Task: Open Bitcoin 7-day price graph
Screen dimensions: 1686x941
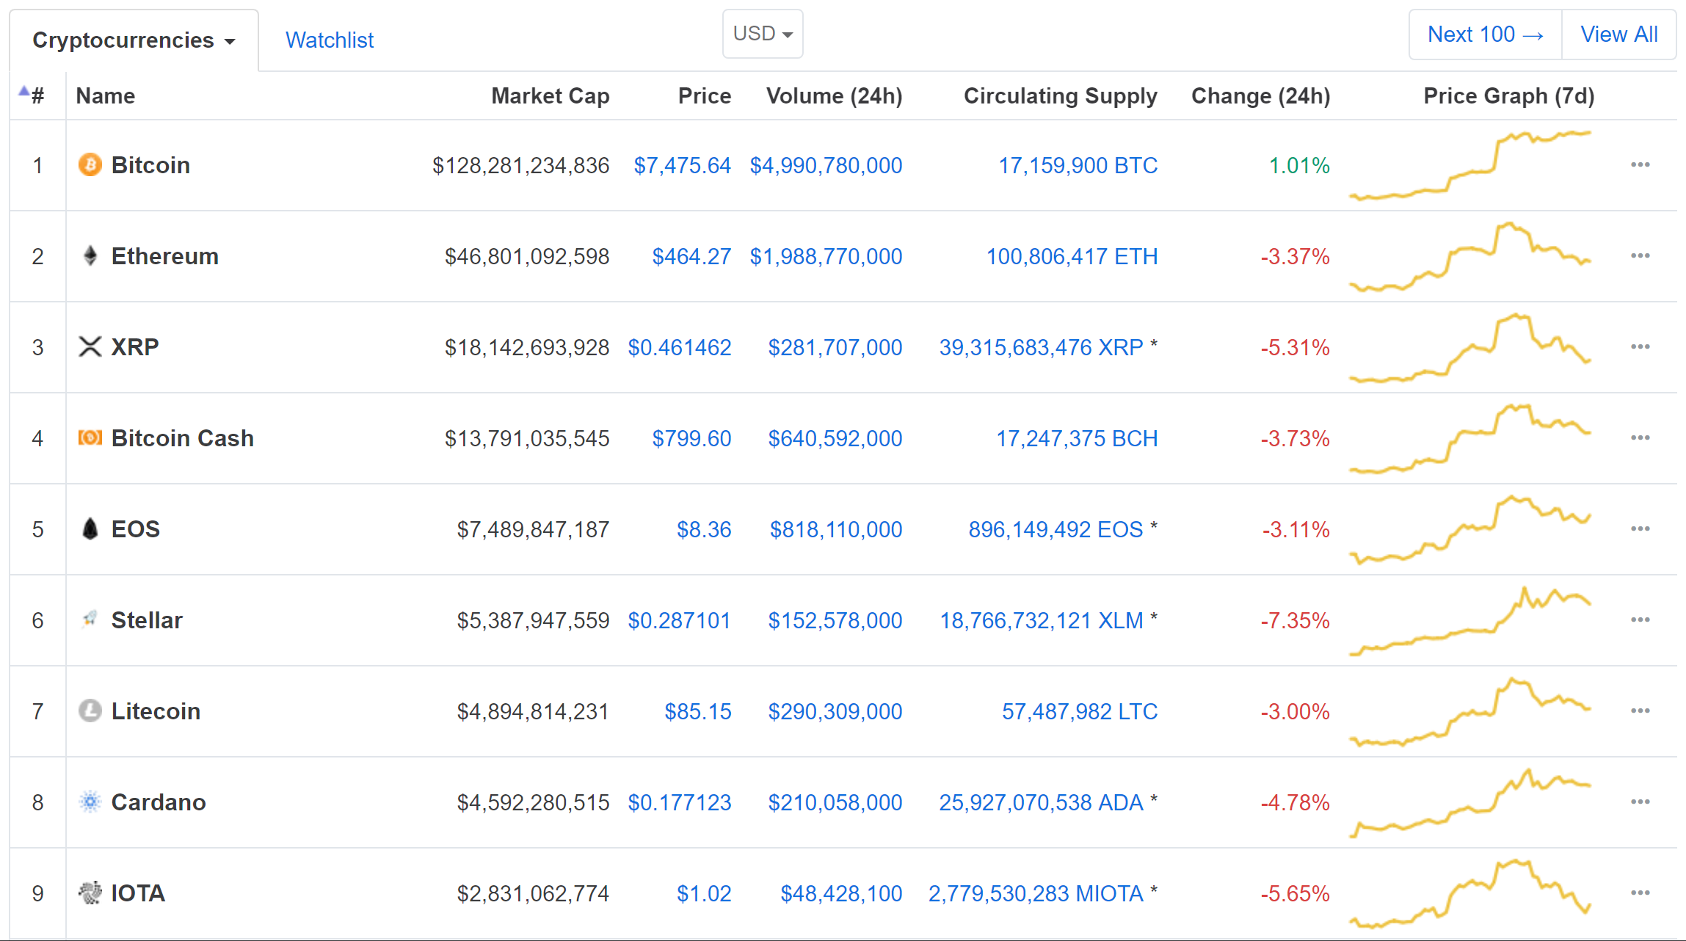Action: [1470, 165]
